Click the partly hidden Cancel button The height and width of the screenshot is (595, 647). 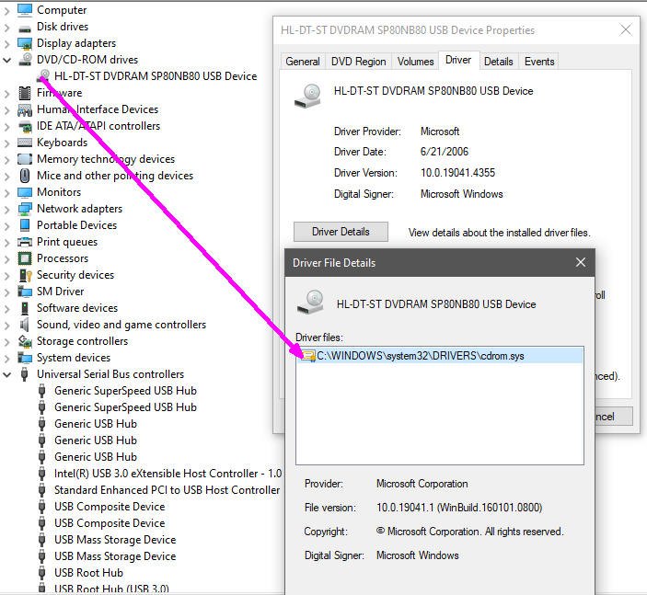[614, 417]
